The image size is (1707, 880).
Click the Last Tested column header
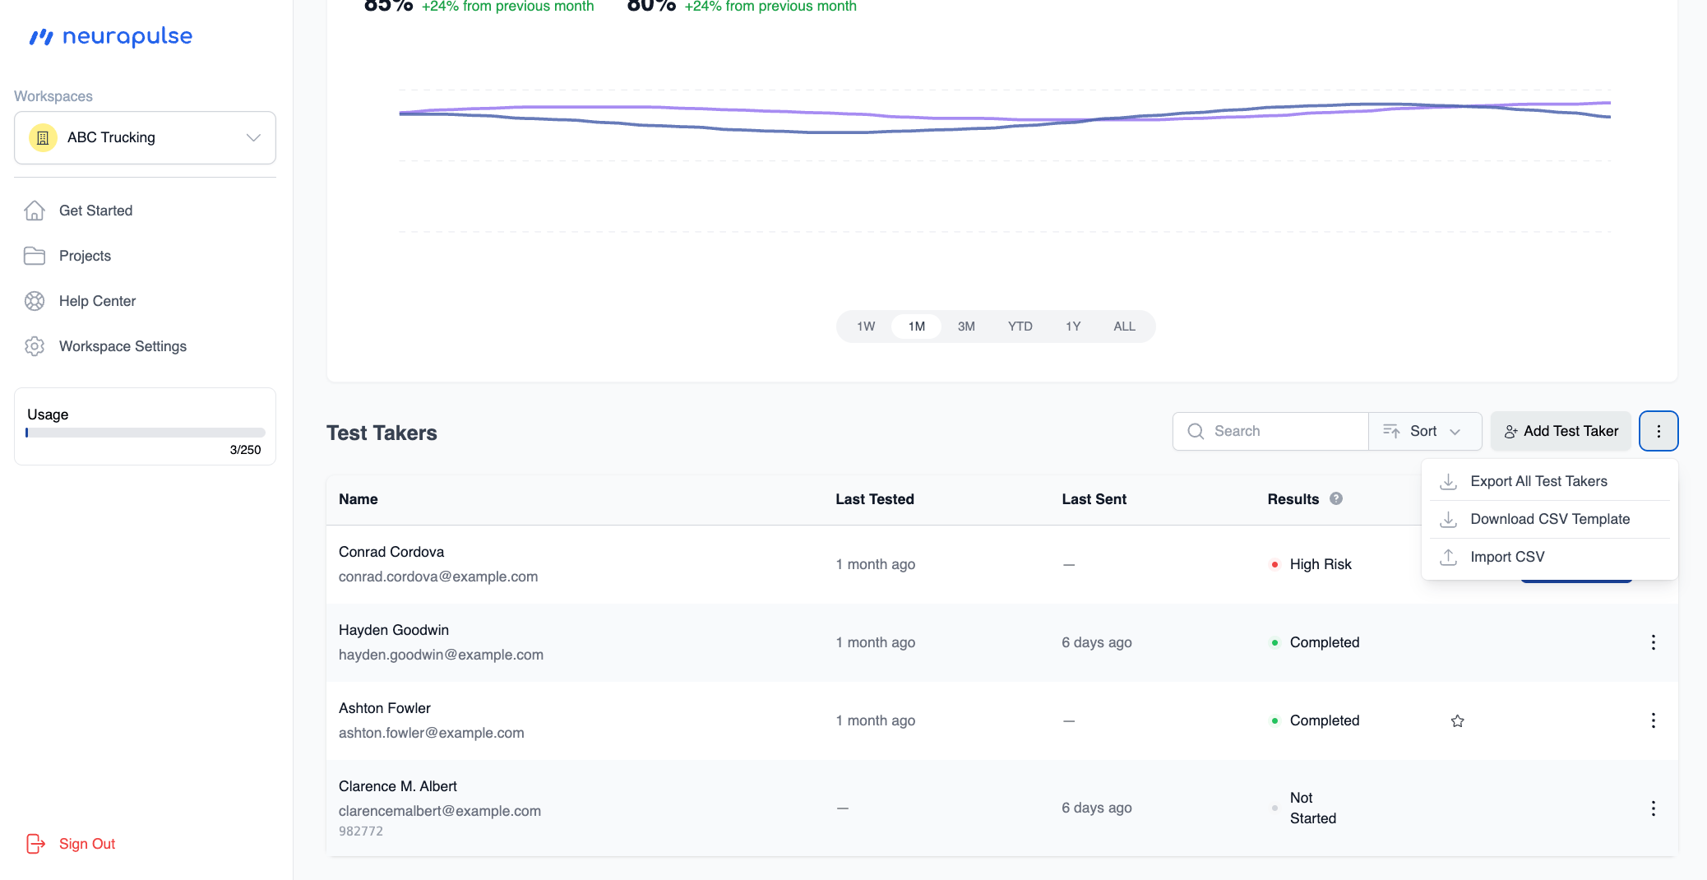point(875,499)
